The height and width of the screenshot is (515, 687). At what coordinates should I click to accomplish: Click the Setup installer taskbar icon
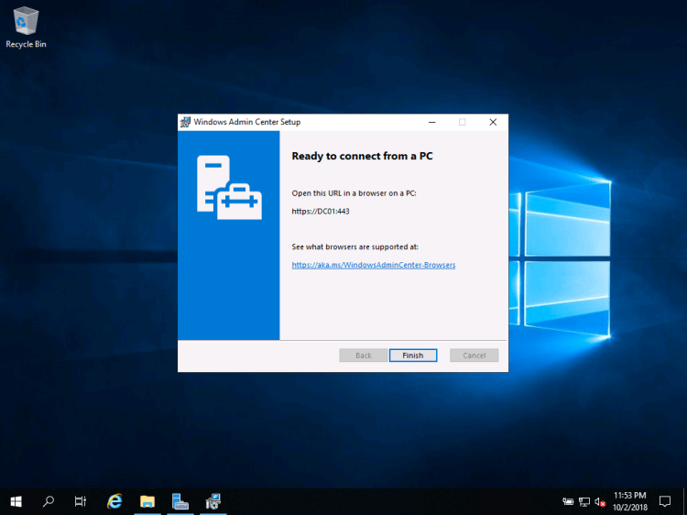pos(213,501)
